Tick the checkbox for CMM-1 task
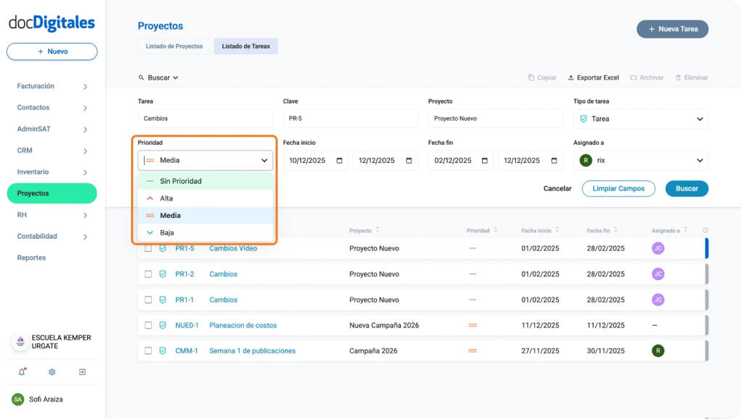 click(148, 351)
